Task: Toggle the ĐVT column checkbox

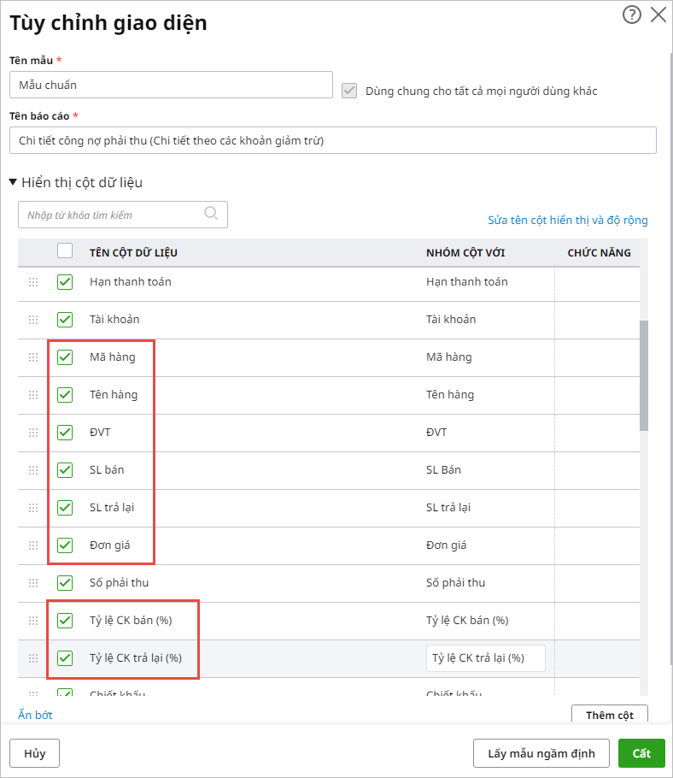Action: click(65, 433)
